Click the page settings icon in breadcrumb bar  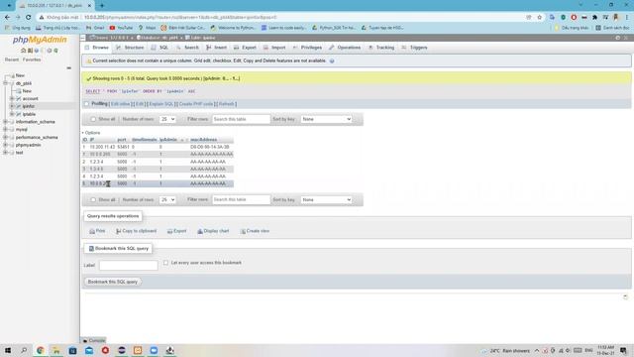pyautogui.click(x=617, y=38)
